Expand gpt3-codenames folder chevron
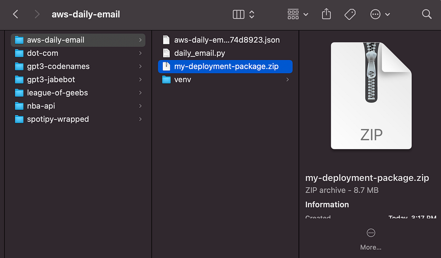 pos(140,67)
